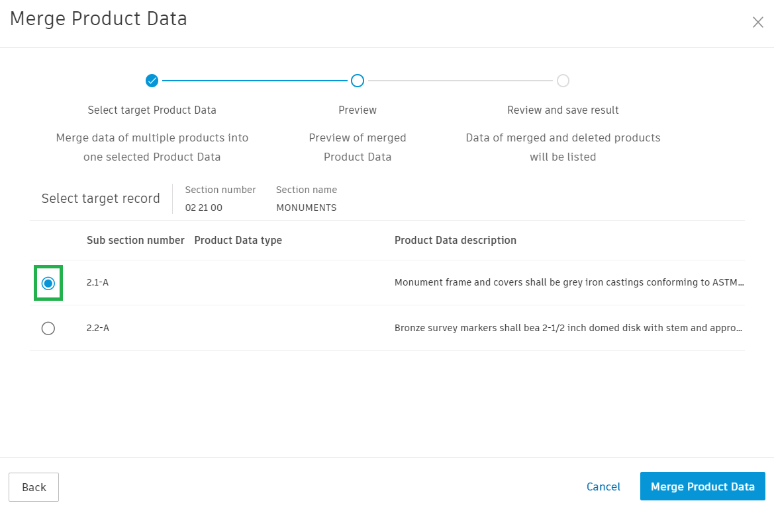
Task: Click the Bronze survey markers description
Action: (x=569, y=328)
